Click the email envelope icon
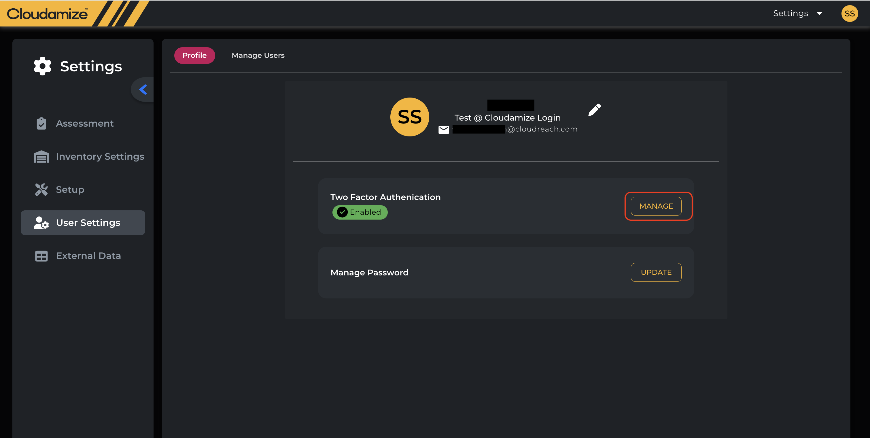 [x=443, y=130]
